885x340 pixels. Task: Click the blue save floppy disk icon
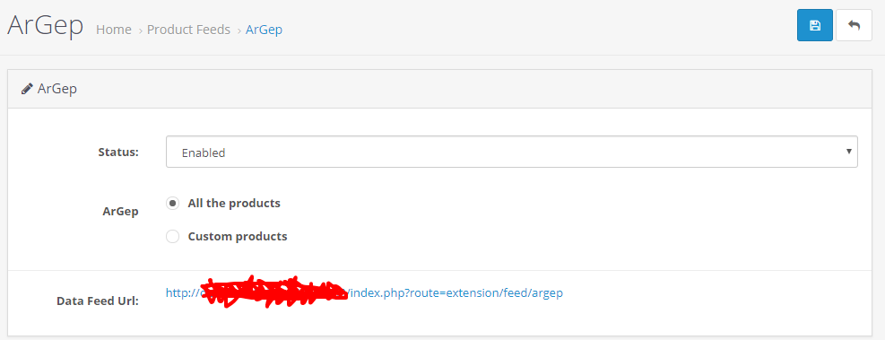(814, 25)
